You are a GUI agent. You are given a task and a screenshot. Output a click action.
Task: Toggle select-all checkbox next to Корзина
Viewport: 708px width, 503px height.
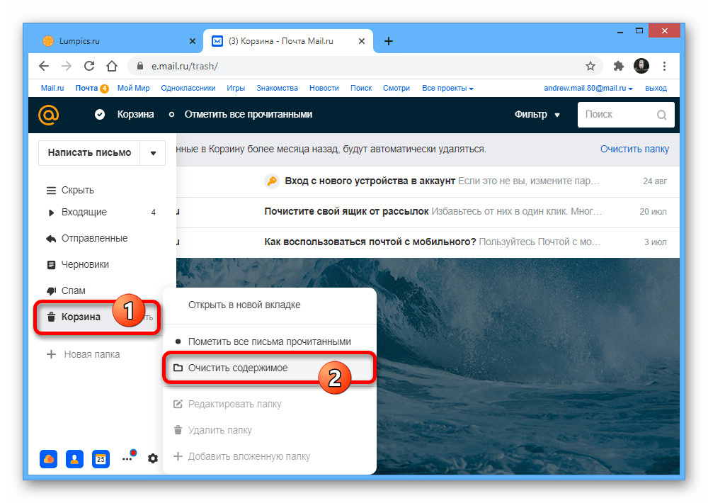100,115
